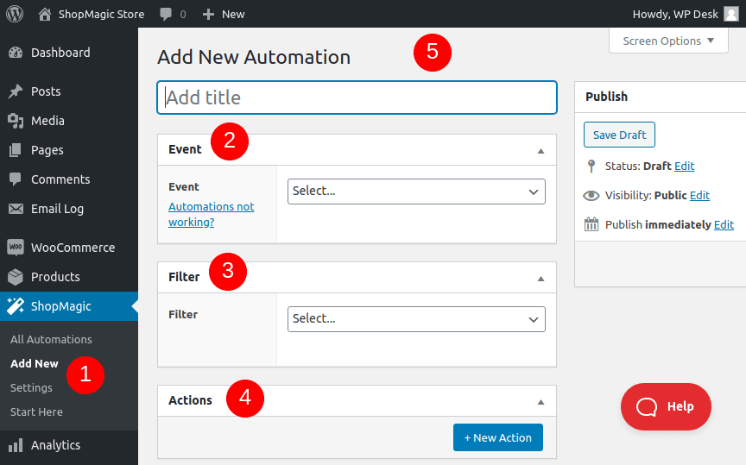The image size is (746, 465).
Task: Open All Automations submenu
Action: (x=52, y=340)
